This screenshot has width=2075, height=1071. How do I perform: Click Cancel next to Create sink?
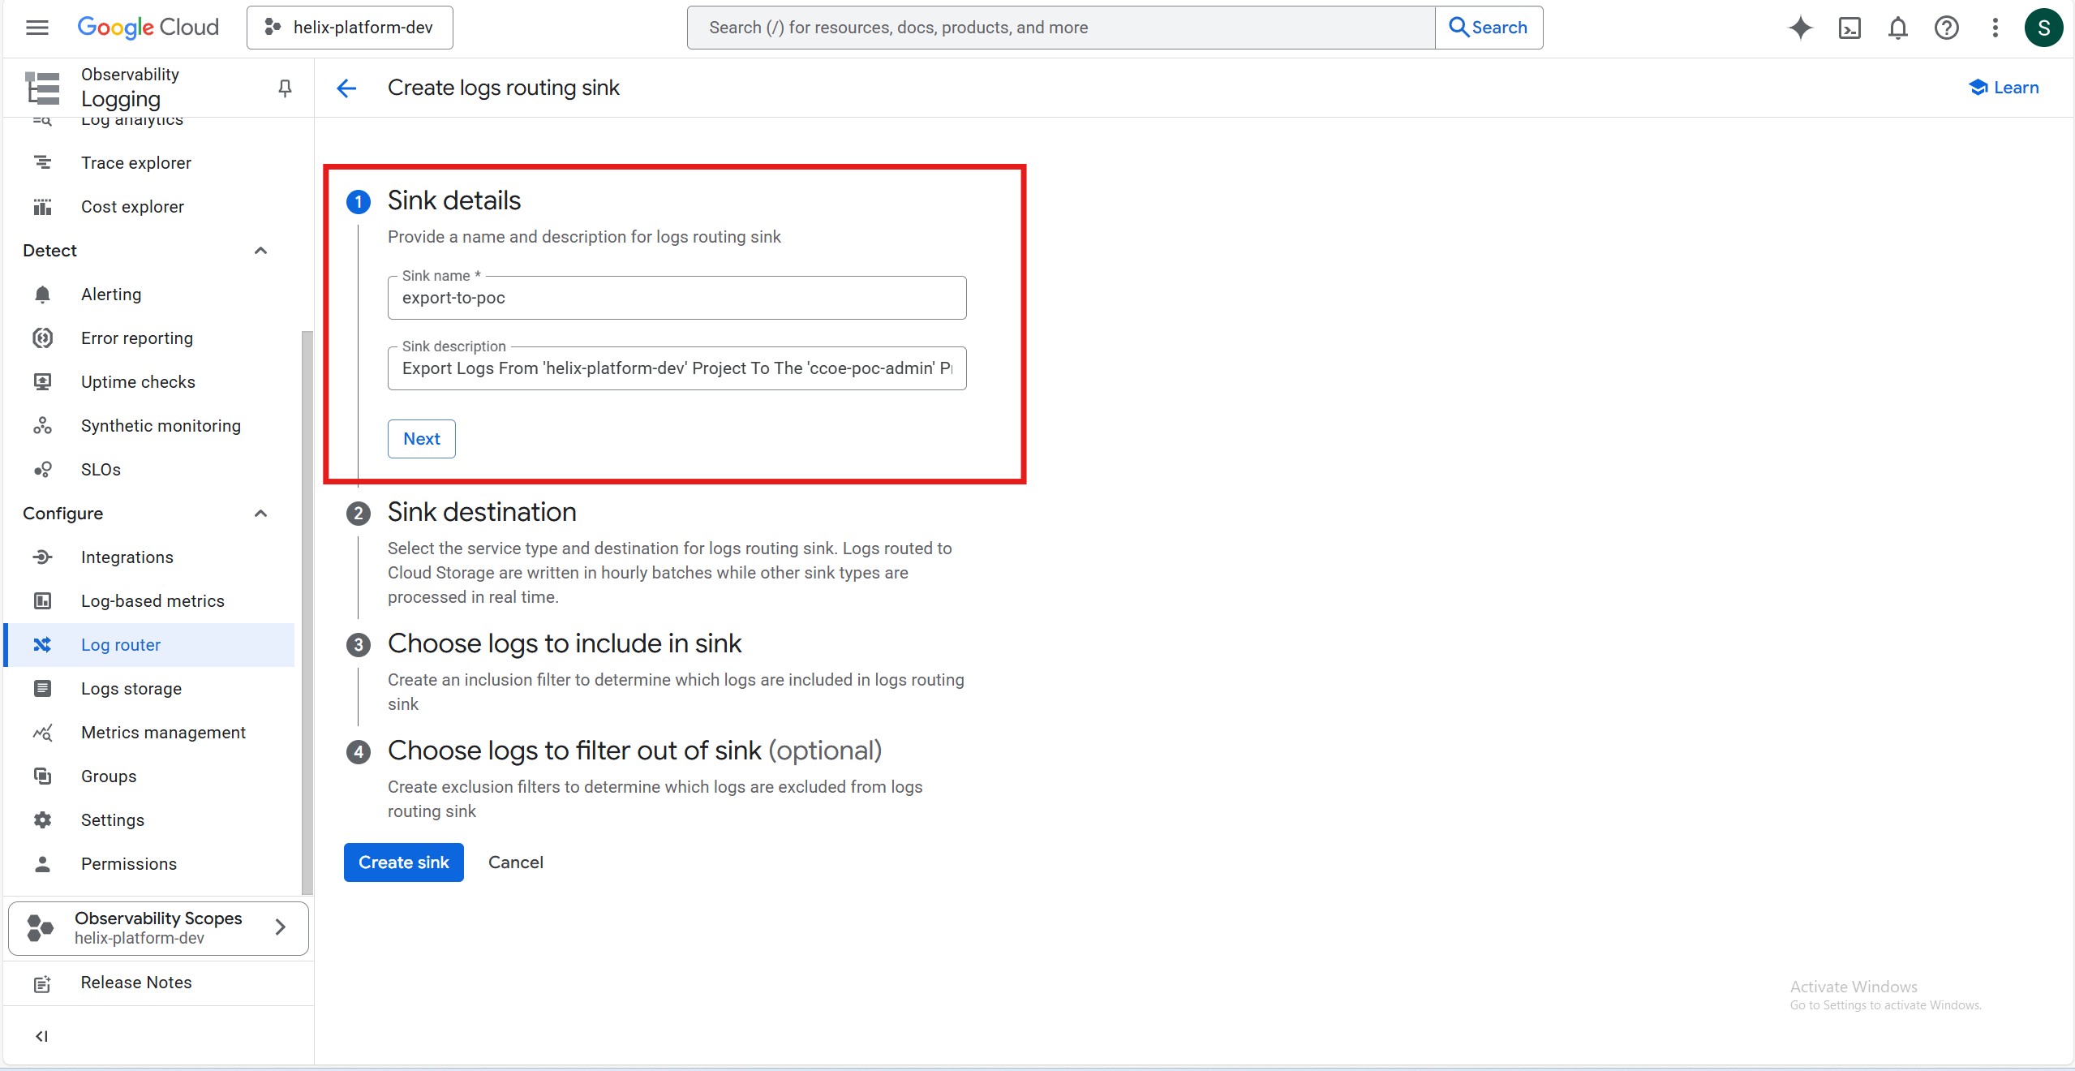point(515,862)
